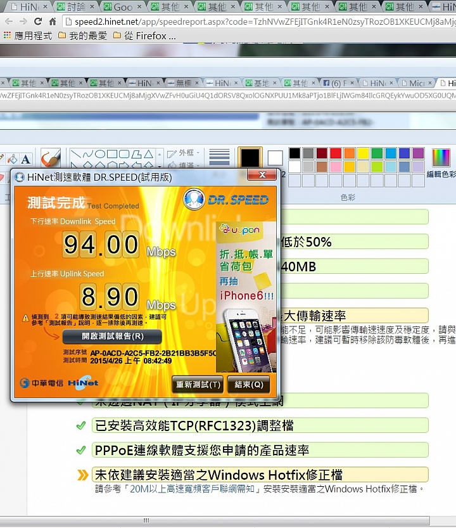This screenshot has height=528, width=456.
Task: Click the 中華電信 logo in dialog footer
Action: click(x=41, y=383)
